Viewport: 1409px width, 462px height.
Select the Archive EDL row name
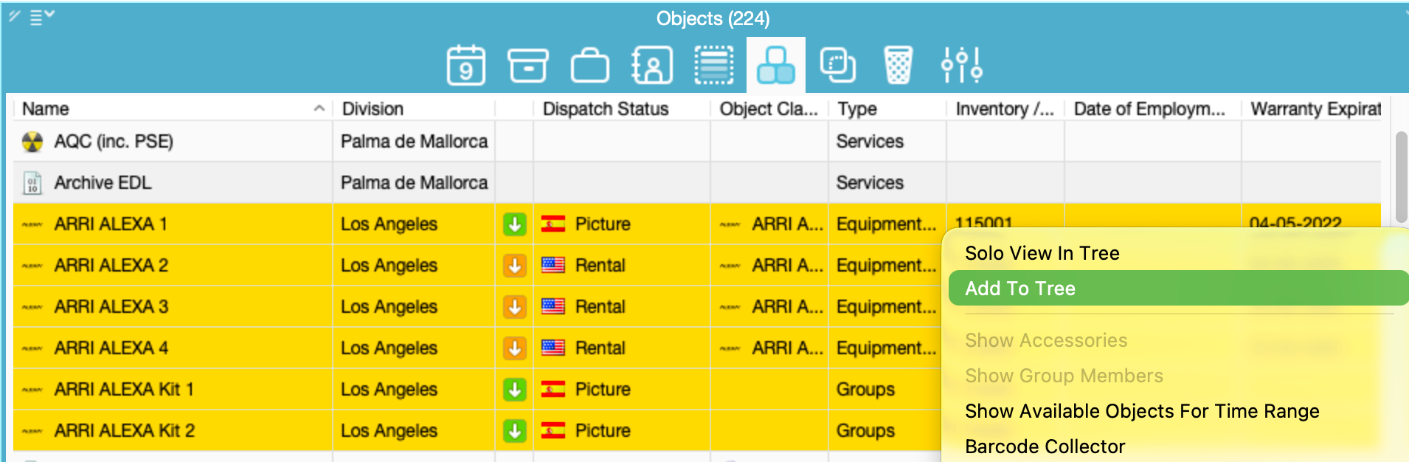103,182
